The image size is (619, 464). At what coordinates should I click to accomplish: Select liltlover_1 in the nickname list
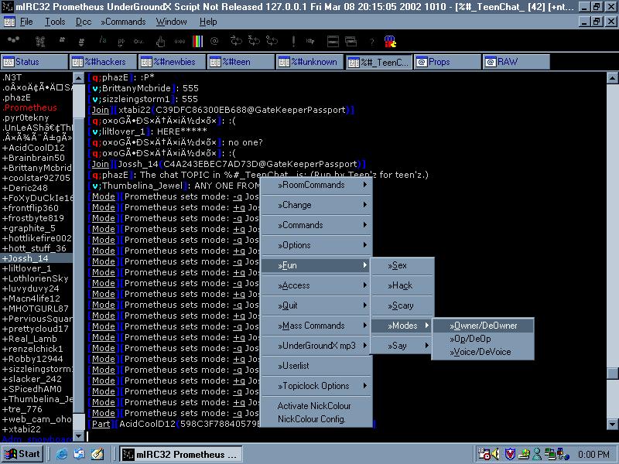click(27, 268)
